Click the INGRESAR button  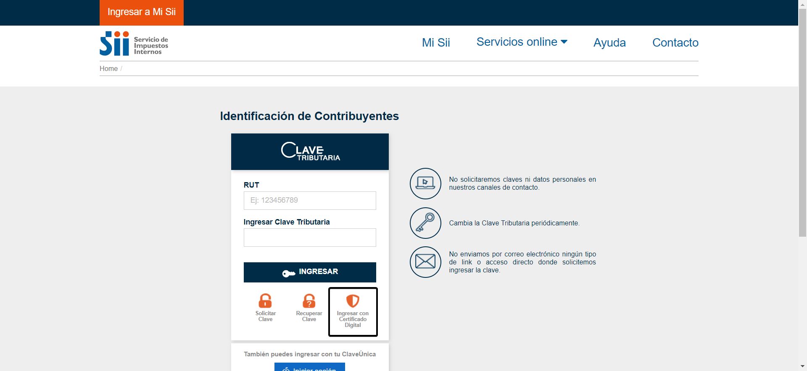[x=310, y=272]
